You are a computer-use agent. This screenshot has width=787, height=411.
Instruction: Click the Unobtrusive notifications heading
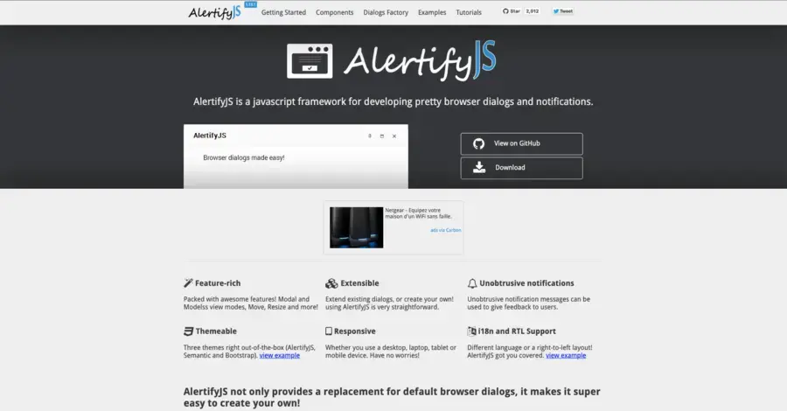point(526,283)
